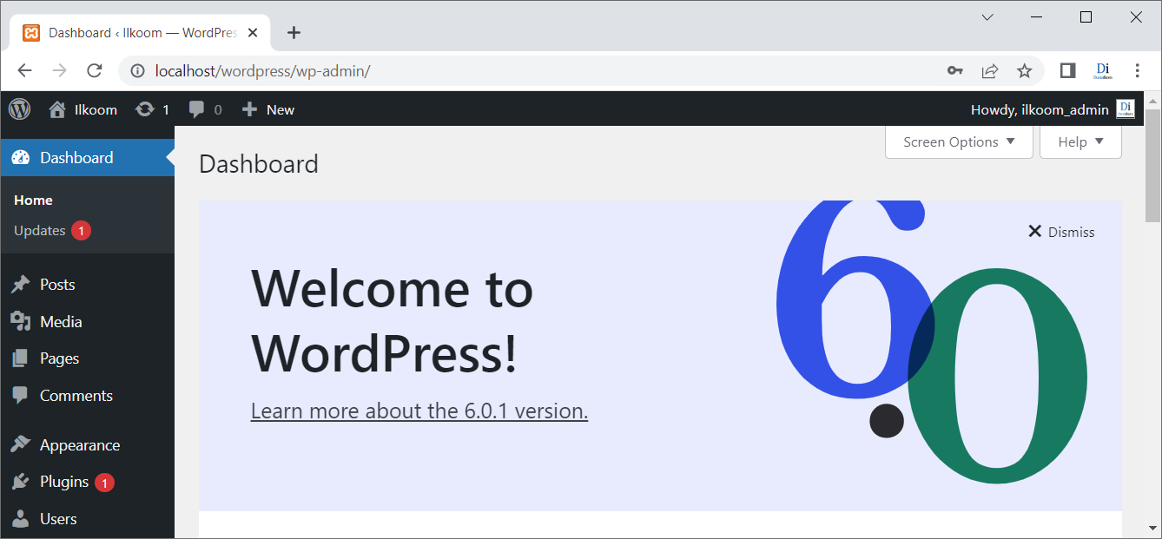Click the Ilkoom site name link
This screenshot has height=539, width=1162.
(94, 110)
